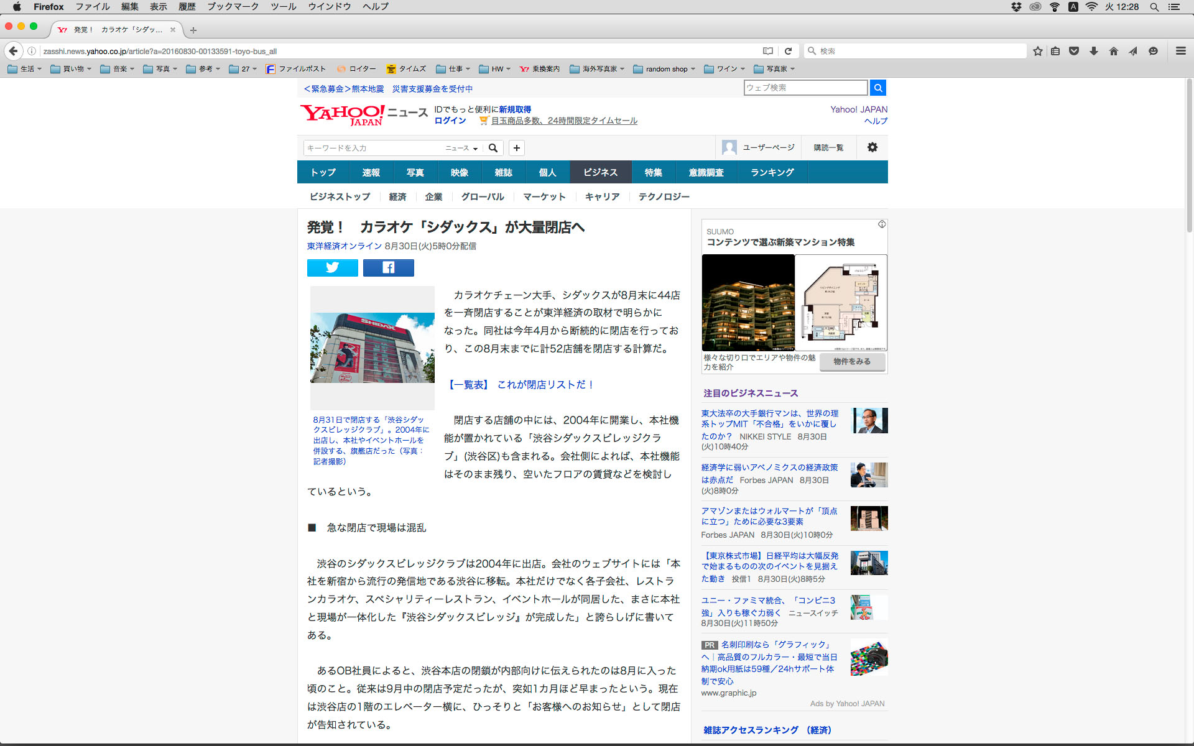Click the Shidax building article photo
The image size is (1194, 746).
[x=372, y=348]
